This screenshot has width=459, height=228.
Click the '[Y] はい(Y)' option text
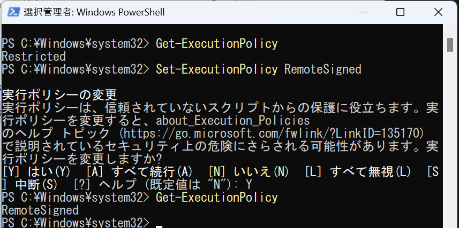click(36, 172)
